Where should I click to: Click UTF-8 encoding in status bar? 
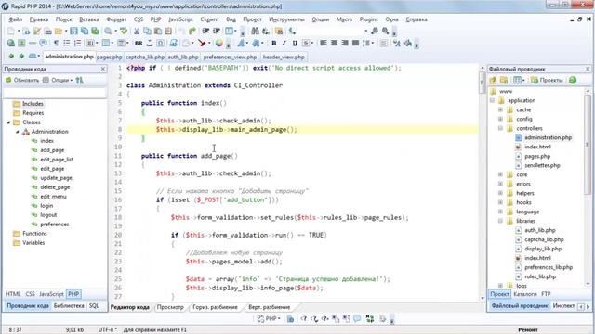tap(107, 330)
